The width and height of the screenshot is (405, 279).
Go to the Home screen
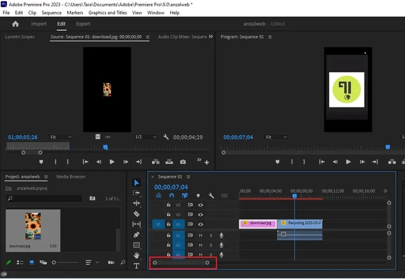pyautogui.click(x=16, y=24)
